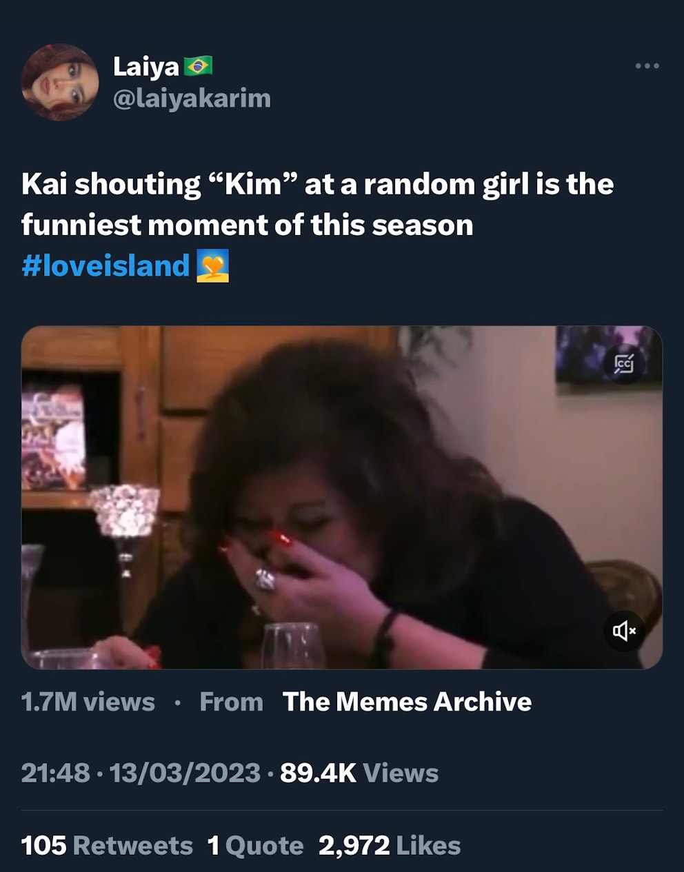The width and height of the screenshot is (684, 872).
Task: Open the @laiyakarim handle link
Action: [192, 99]
